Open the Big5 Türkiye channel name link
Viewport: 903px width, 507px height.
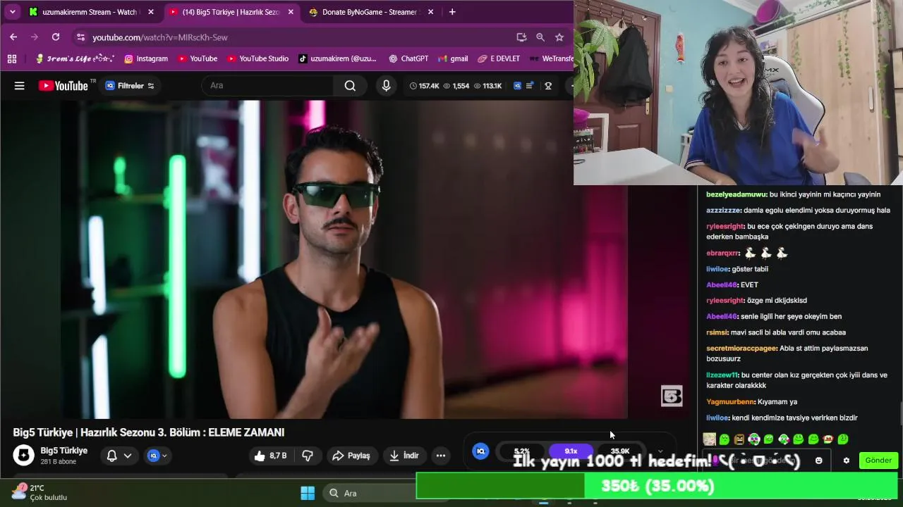click(64, 451)
